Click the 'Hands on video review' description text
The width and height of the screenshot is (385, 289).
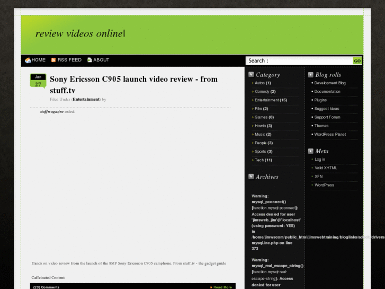[x=129, y=263]
